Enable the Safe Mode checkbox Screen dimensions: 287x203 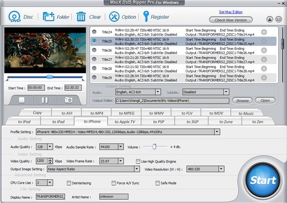pyautogui.click(x=158, y=183)
